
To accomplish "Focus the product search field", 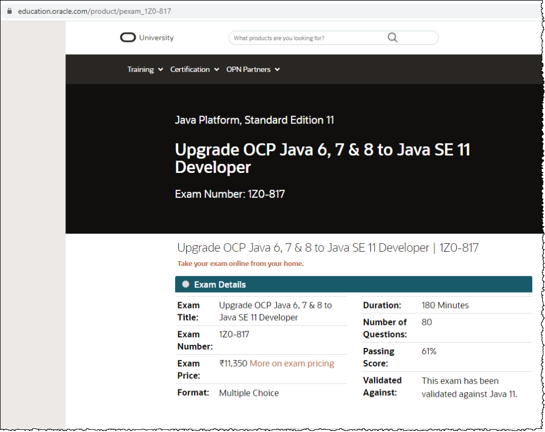I will [x=333, y=38].
